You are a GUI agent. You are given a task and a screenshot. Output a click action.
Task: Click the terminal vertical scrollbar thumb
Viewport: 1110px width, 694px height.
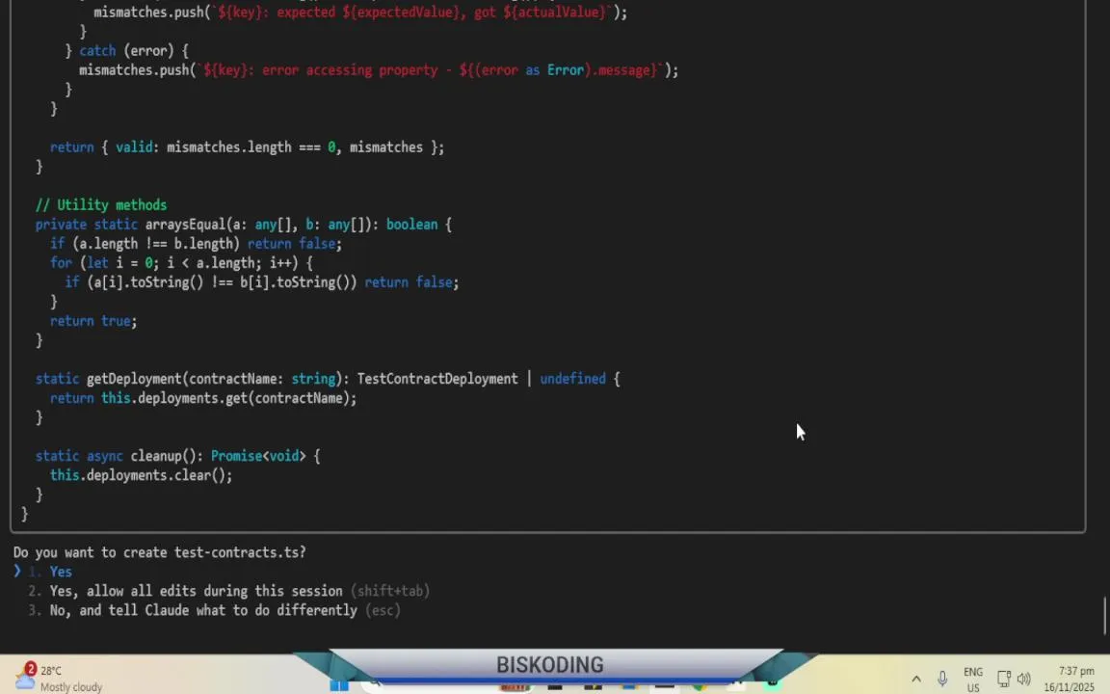point(1105,616)
